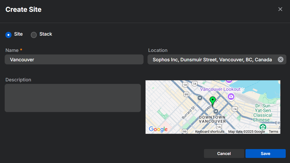Click the Vancouver Lookout label on the map
The width and height of the screenshot is (290, 163).
tap(220, 89)
